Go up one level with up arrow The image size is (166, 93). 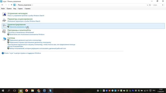point(11,5)
